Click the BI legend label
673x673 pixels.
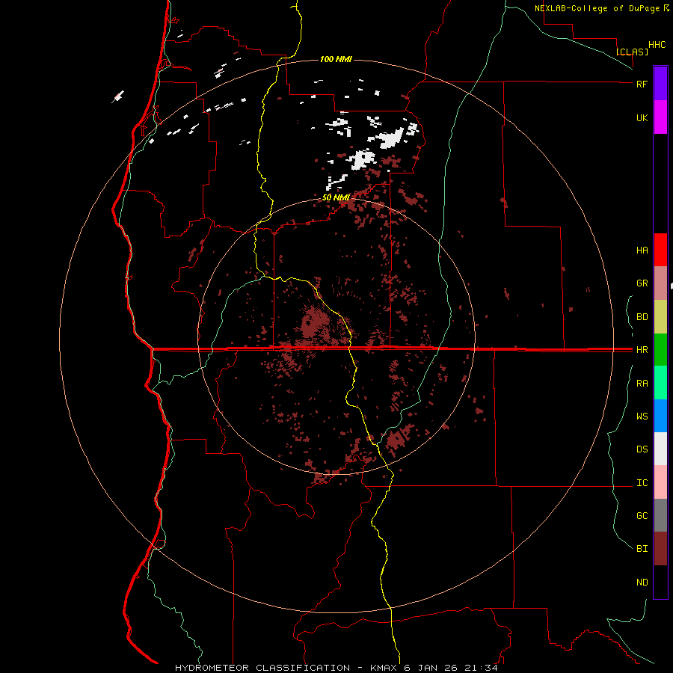point(642,549)
